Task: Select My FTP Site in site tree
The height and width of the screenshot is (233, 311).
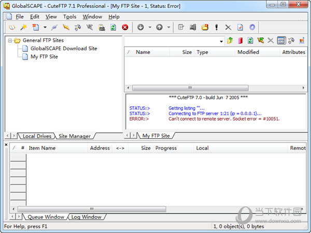Action: tap(44, 56)
